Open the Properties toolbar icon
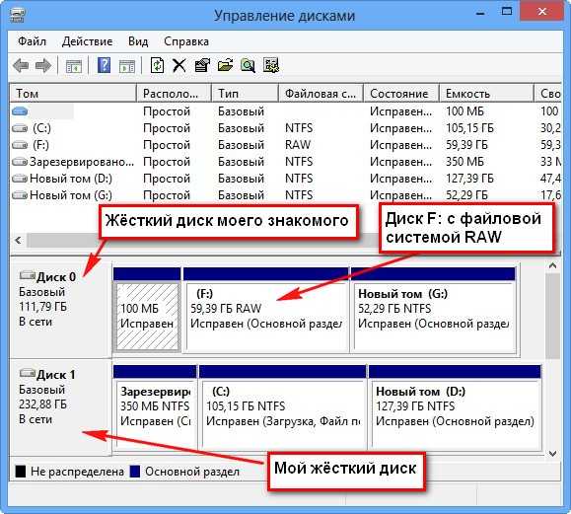Screen dimensions: 571x514 [202, 66]
